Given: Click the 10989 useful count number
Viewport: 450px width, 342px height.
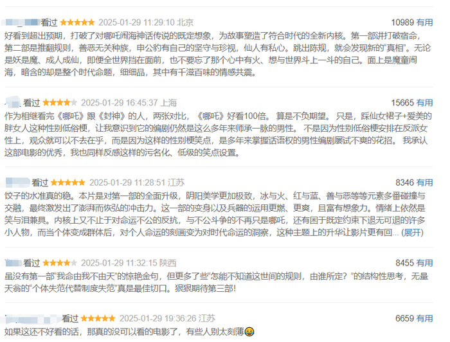Looking at the screenshot, I should click(402, 22).
